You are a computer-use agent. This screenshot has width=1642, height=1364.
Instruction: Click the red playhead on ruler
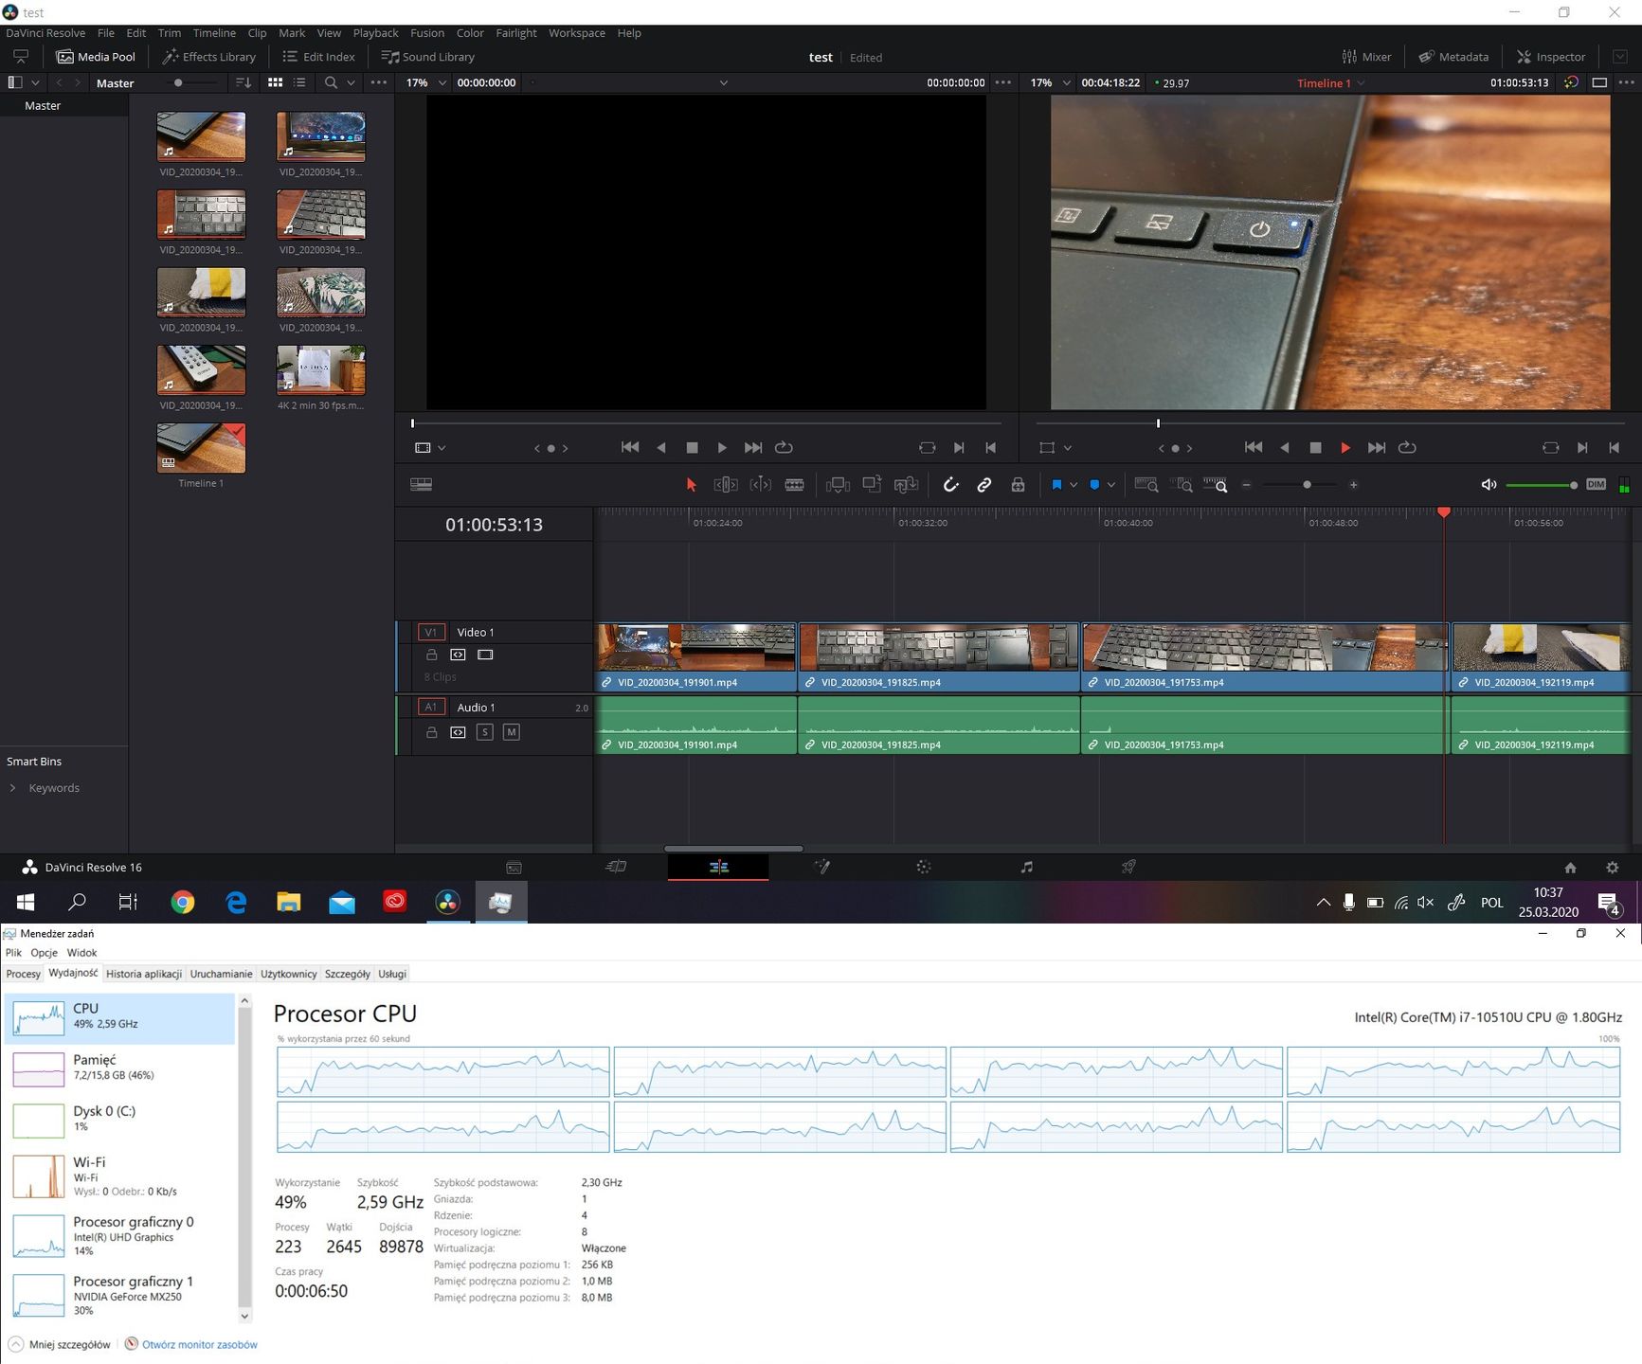click(1444, 512)
